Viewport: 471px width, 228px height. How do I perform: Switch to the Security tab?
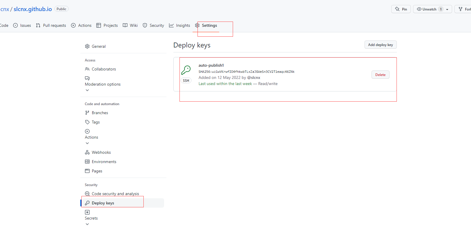153,25
